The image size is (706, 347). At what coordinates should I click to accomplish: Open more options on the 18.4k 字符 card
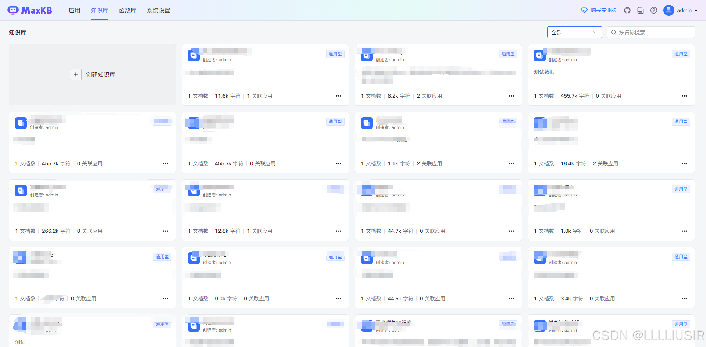coord(684,163)
